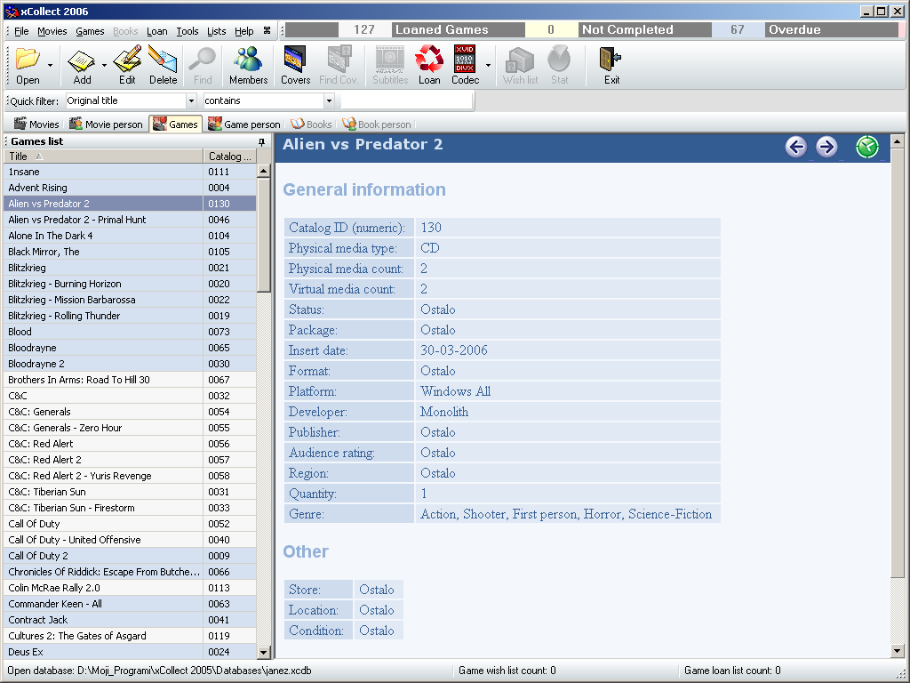Viewport: 910px width, 683px height.
Task: Sort list by Title column header
Action: click(x=104, y=157)
